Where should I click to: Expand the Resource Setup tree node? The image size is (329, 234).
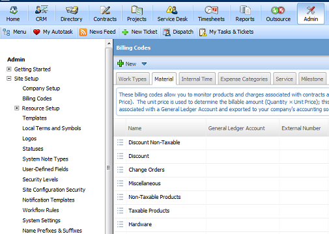17,108
